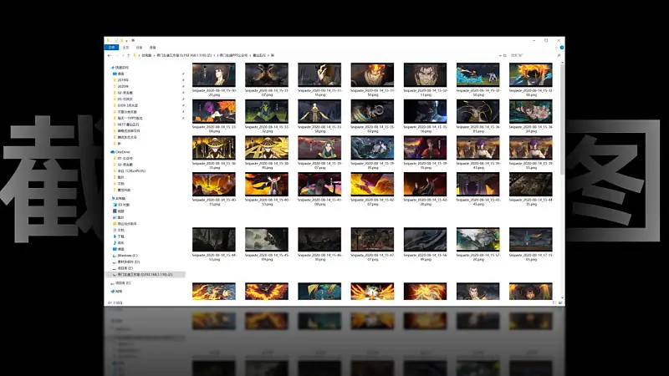The height and width of the screenshot is (376, 669).
Task: Open the Share ribbon tab
Action: click(139, 48)
